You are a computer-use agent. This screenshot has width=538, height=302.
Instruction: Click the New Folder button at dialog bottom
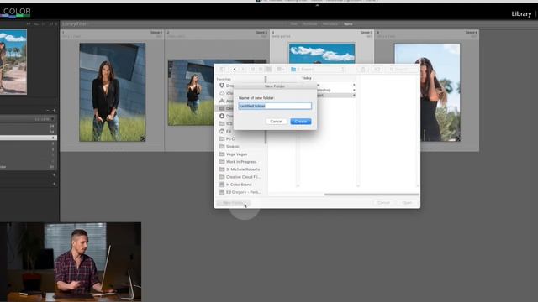coord(234,203)
